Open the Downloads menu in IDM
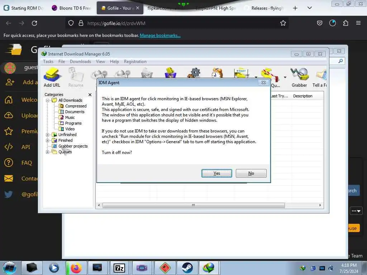 tap(80, 62)
